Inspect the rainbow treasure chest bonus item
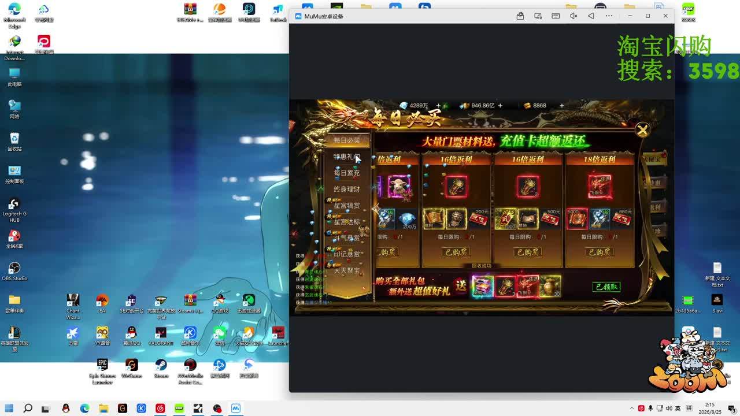Image resolution: width=740 pixels, height=416 pixels. click(483, 287)
